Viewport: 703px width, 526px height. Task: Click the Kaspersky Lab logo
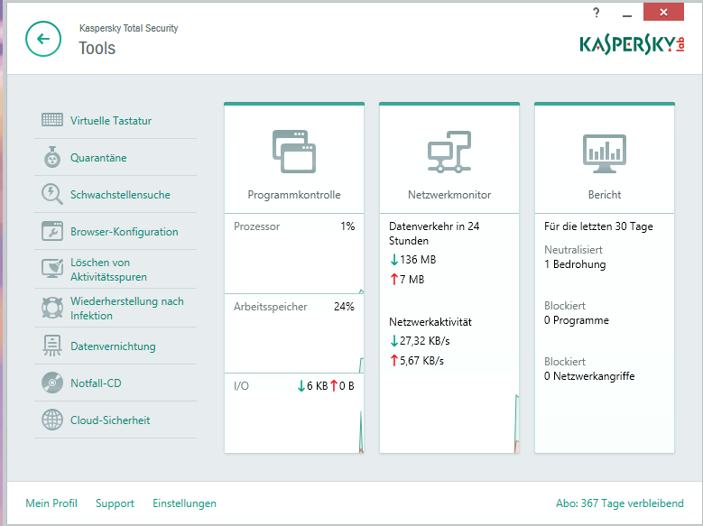633,45
